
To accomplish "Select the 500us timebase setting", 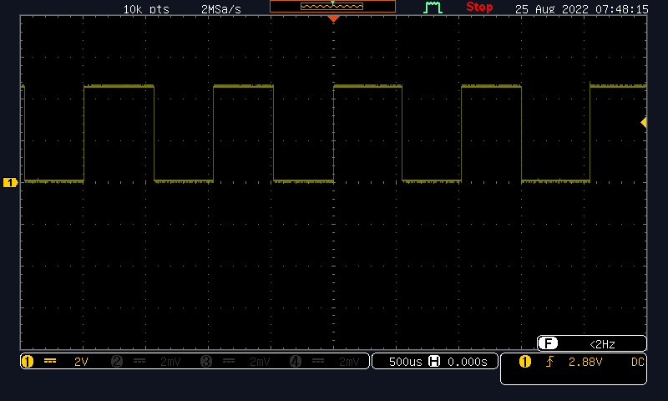I will pyautogui.click(x=405, y=362).
